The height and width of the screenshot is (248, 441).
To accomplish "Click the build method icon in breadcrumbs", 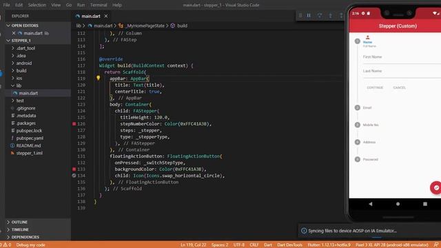I will (173, 25).
